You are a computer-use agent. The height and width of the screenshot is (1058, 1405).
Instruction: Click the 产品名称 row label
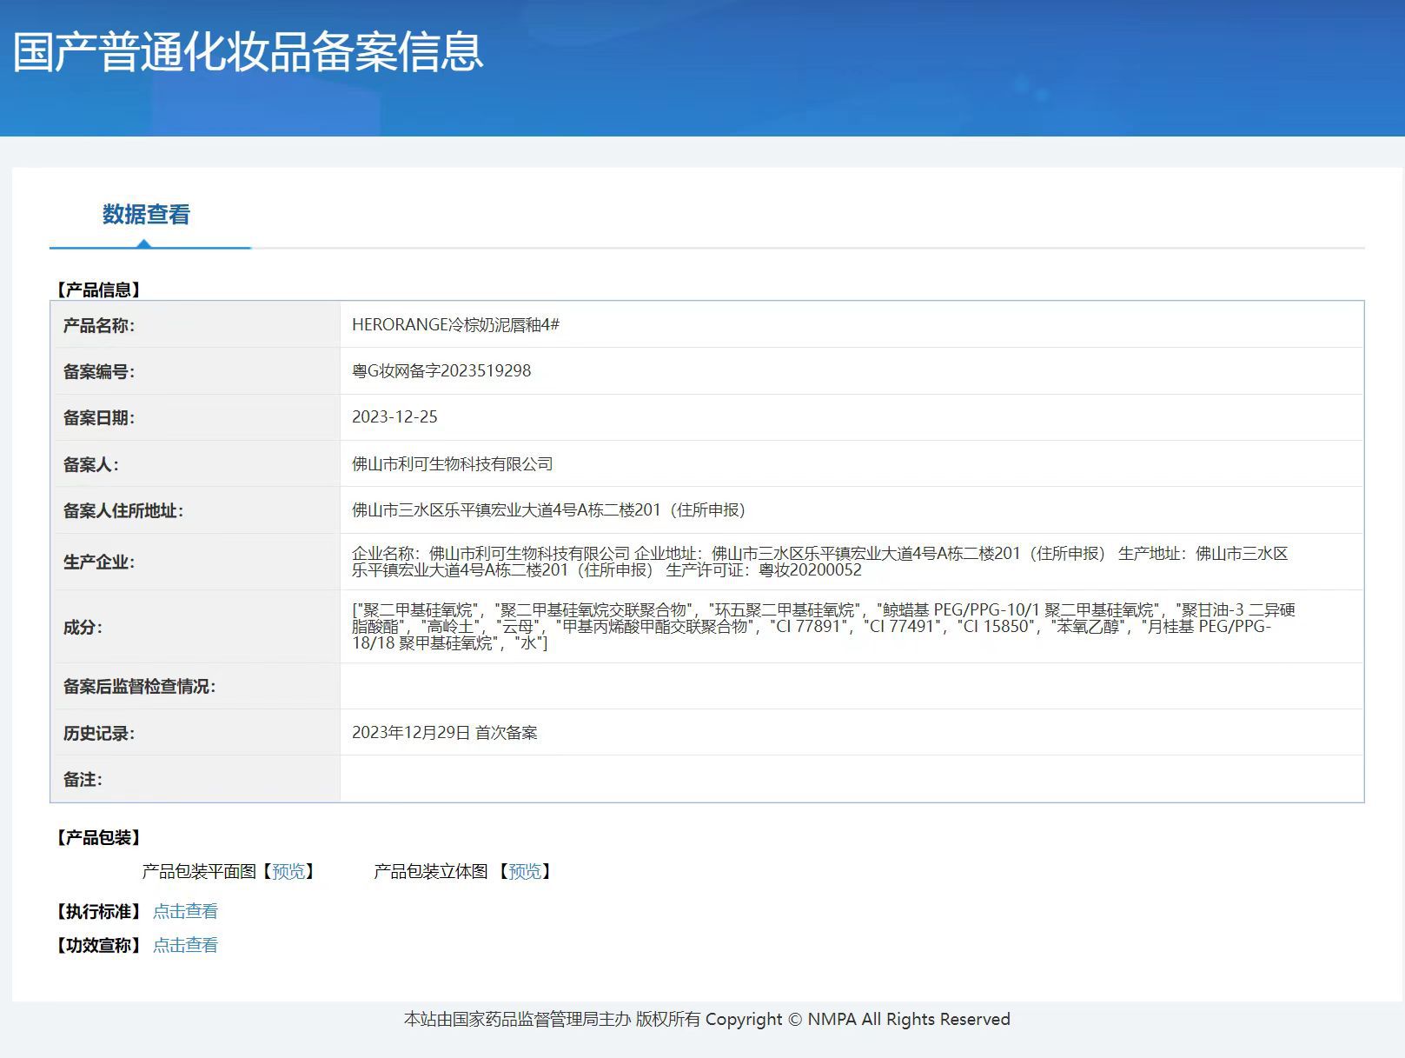(x=98, y=325)
